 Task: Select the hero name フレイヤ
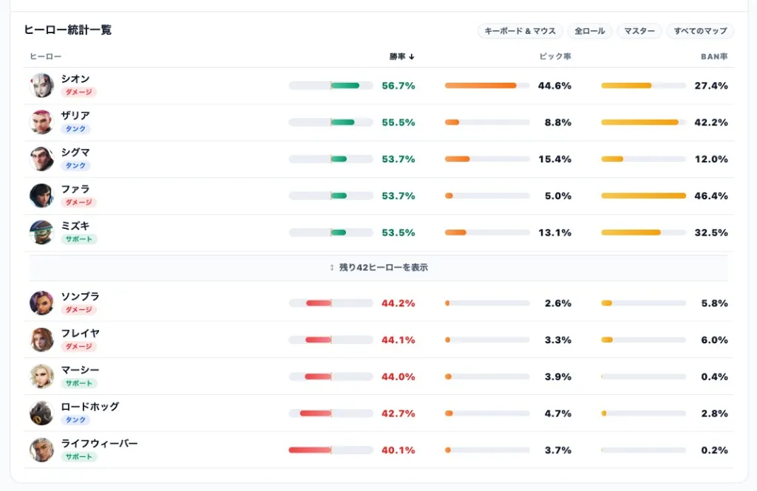[80, 333]
